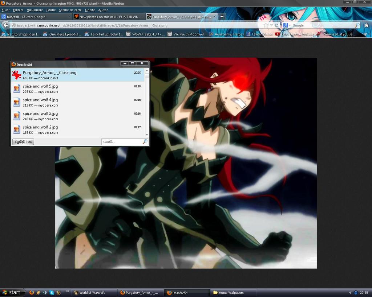The image size is (372, 297).
Task: Expand the search engine dropdown next to Google
Action: (x=290, y=25)
